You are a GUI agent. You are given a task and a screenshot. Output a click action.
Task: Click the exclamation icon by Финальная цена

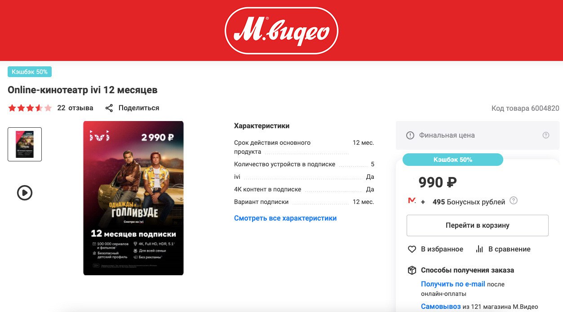coord(410,135)
